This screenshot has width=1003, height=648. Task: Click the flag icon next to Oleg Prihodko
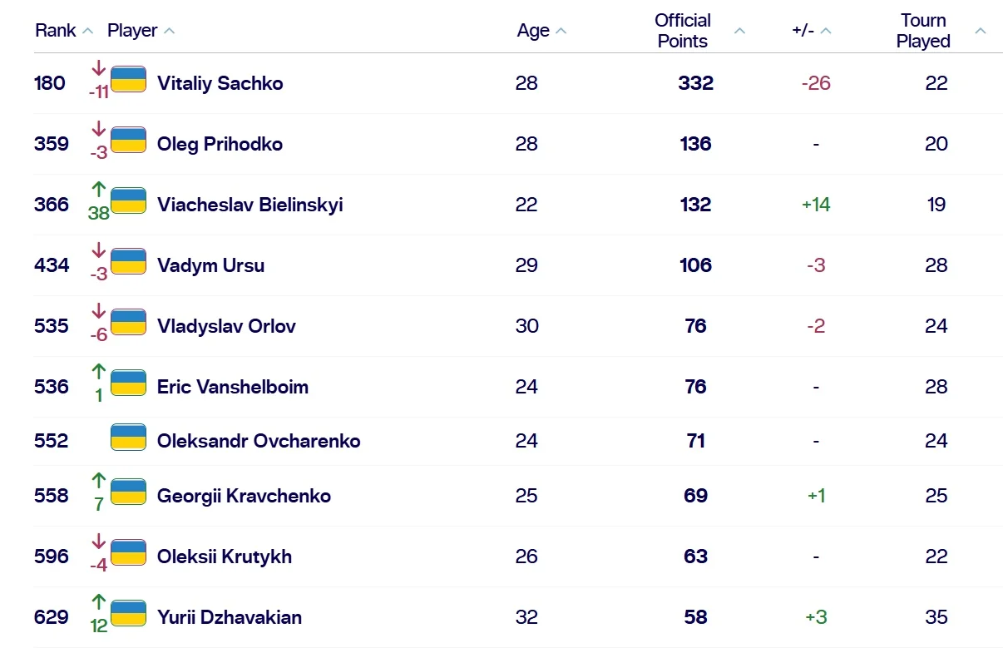tap(128, 141)
